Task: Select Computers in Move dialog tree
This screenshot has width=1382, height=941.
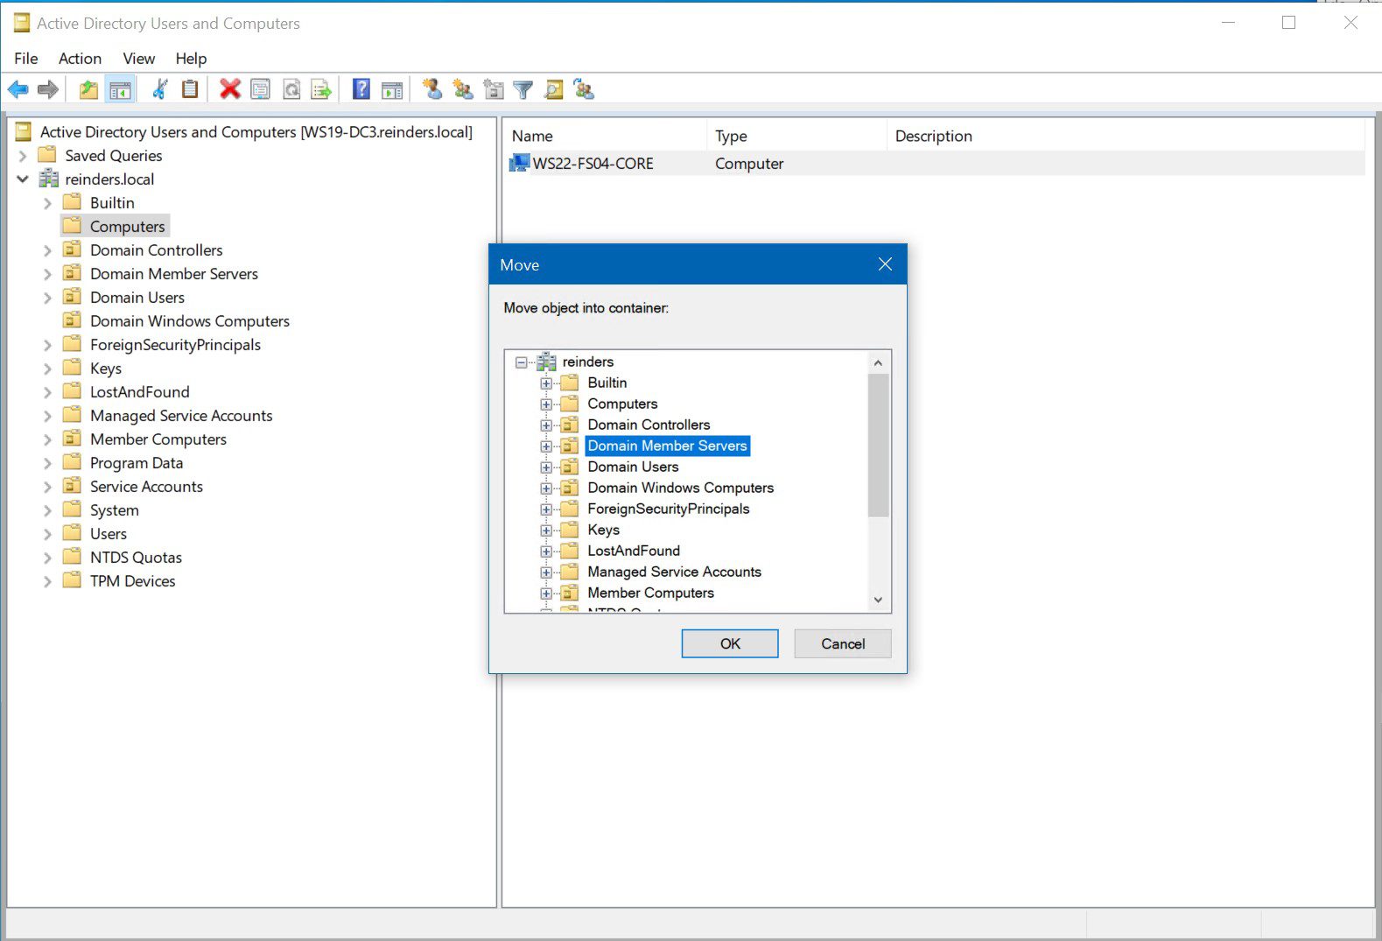Action: coord(622,404)
